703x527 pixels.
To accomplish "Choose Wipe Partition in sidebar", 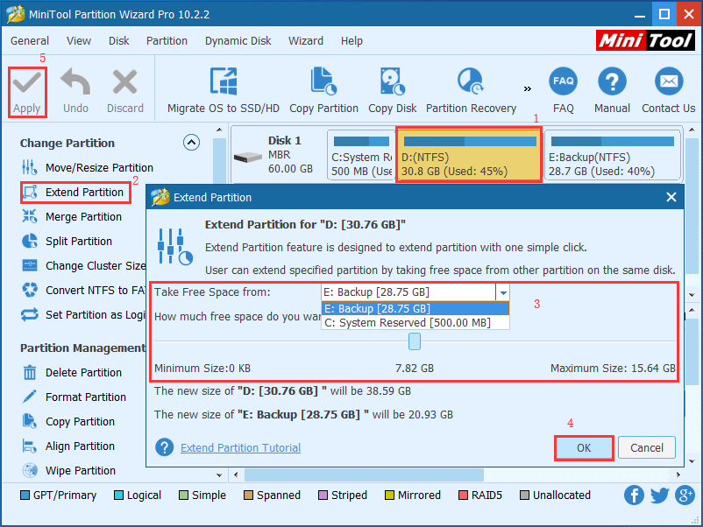I will pyautogui.click(x=69, y=471).
